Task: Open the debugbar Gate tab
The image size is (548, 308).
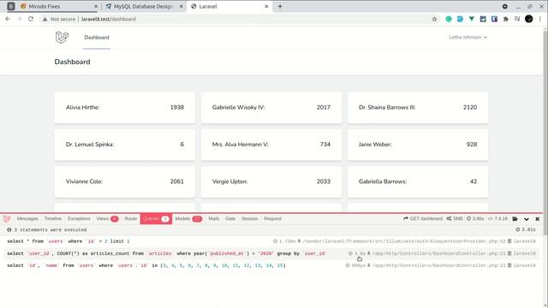Action: point(230,219)
